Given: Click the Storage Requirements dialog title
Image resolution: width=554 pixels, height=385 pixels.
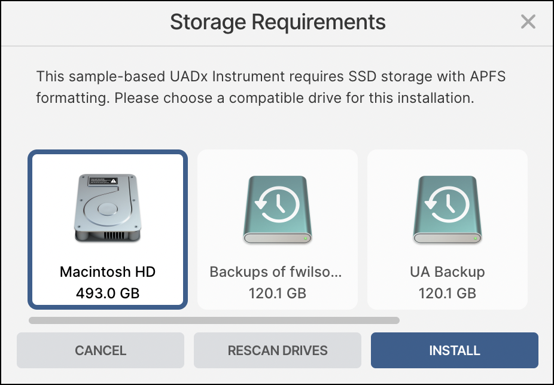Looking at the screenshot, I should pos(278,22).
